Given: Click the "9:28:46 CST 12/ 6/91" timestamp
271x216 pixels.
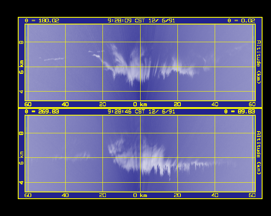Looking at the screenshot, I should coord(141,112).
